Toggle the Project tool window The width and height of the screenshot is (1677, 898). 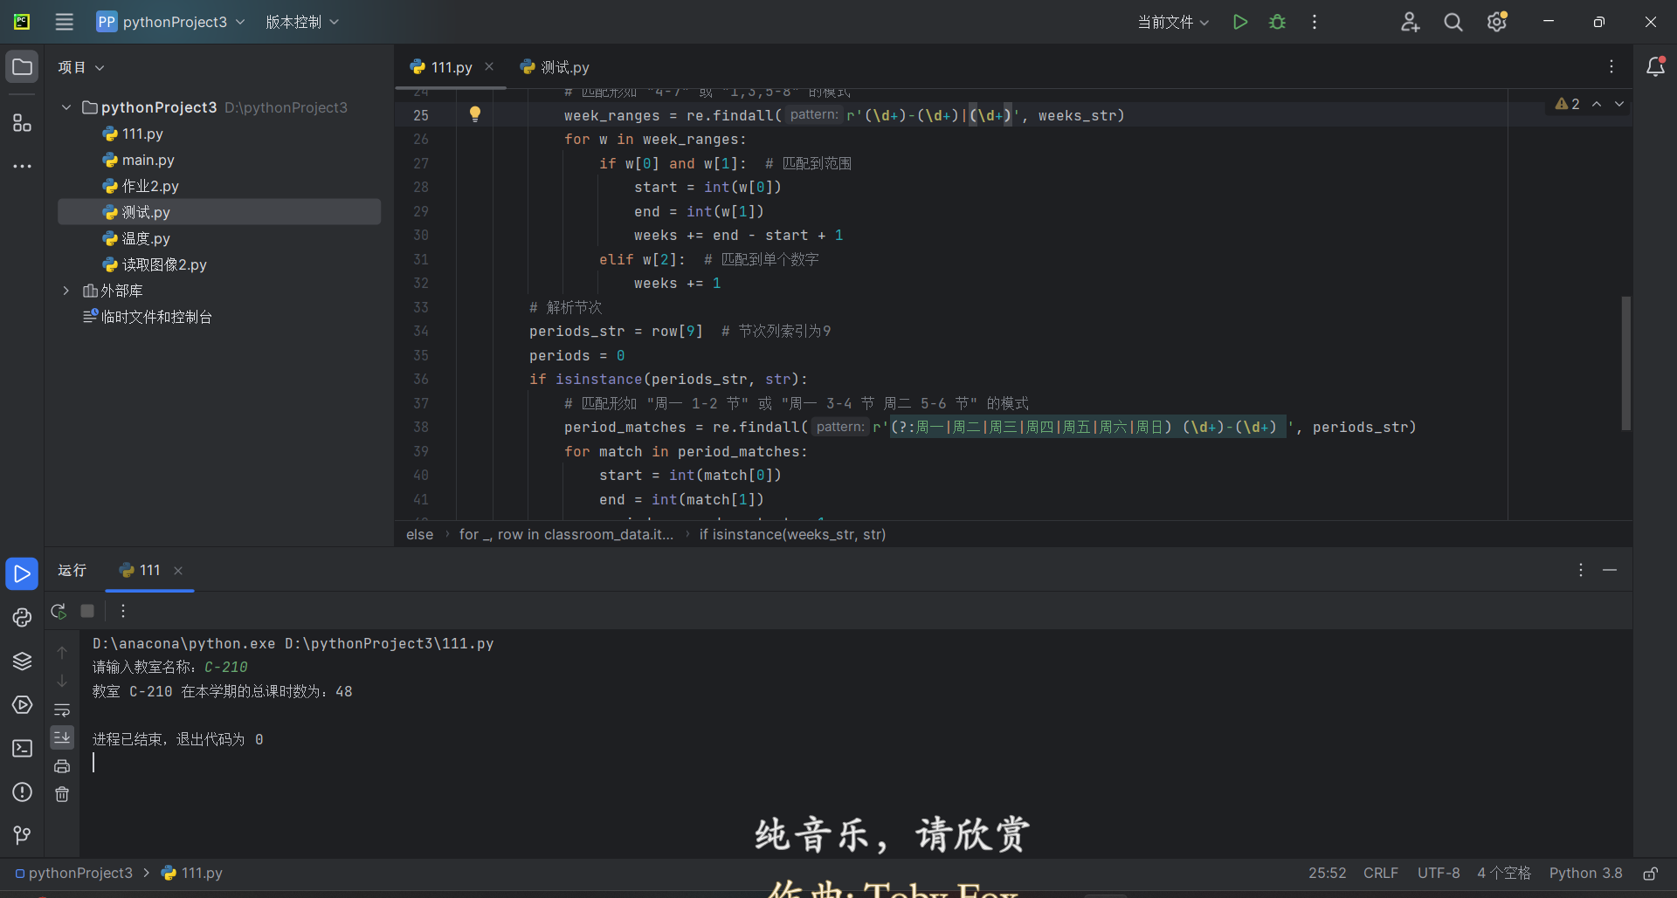[22, 67]
